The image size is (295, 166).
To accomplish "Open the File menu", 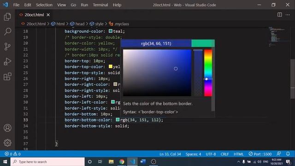I will point(16,5).
